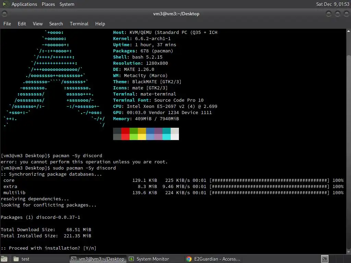Click the 'core' download progress bar
The height and width of the screenshot is (263, 351).
click(x=269, y=180)
